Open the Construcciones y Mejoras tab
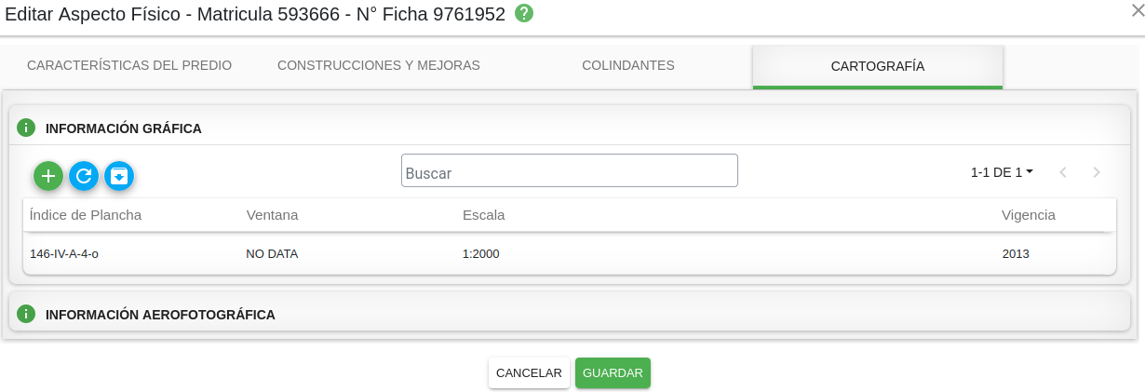 coord(379,66)
